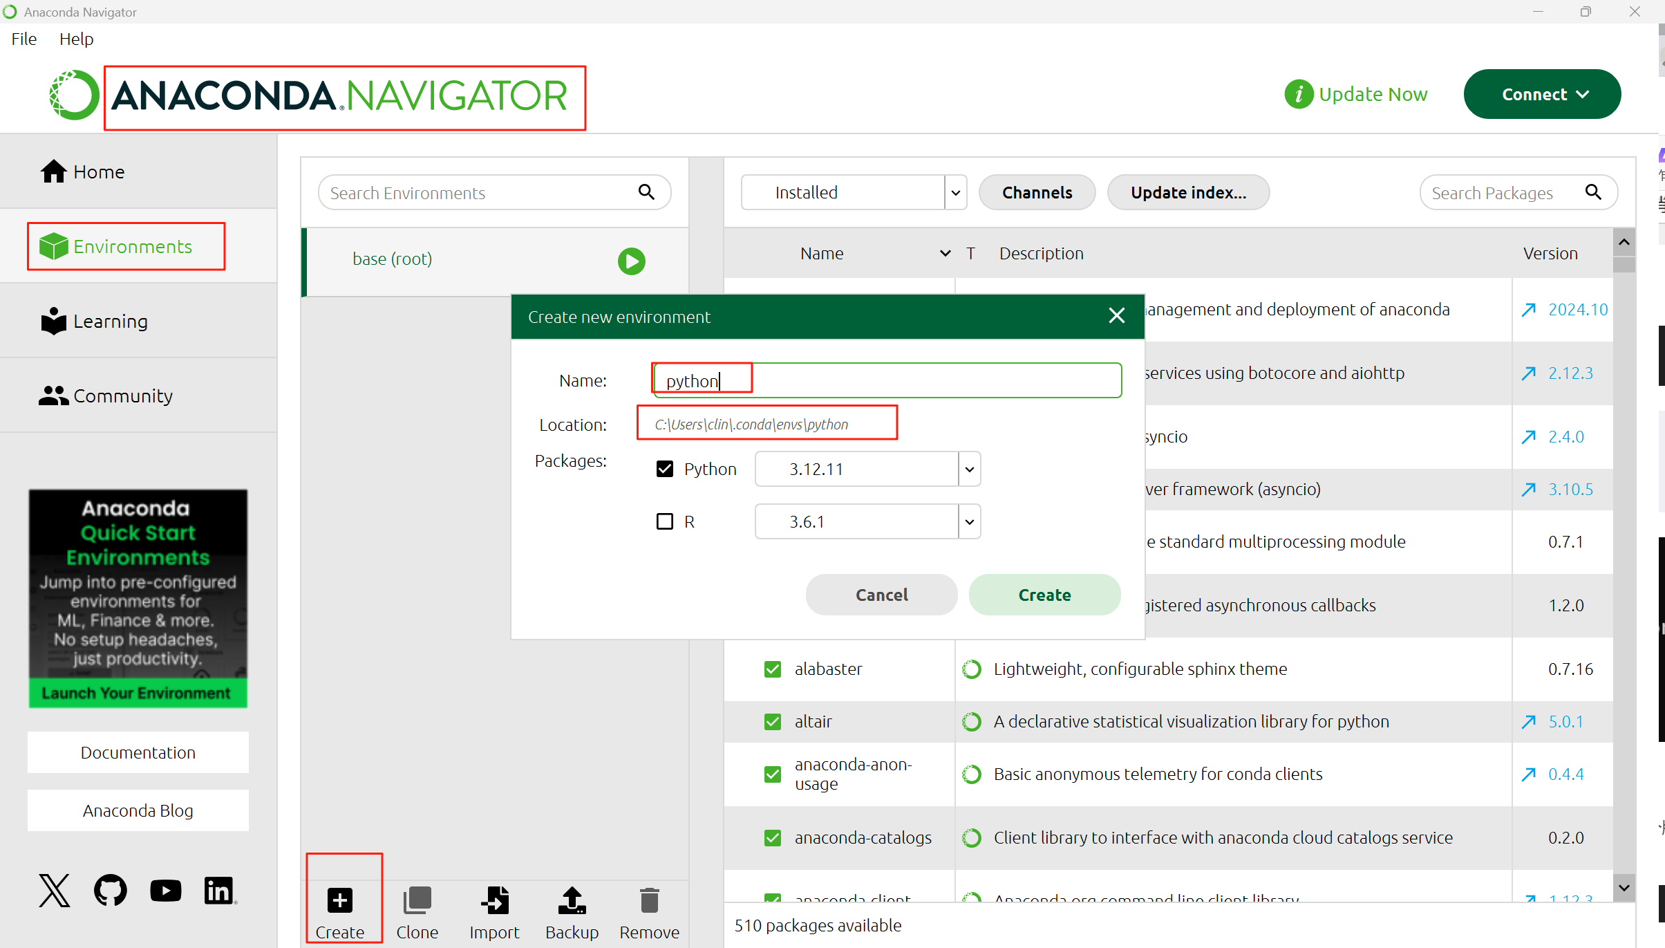This screenshot has height=948, width=1665.
Task: Open the GitHub icon link
Action: click(x=111, y=890)
